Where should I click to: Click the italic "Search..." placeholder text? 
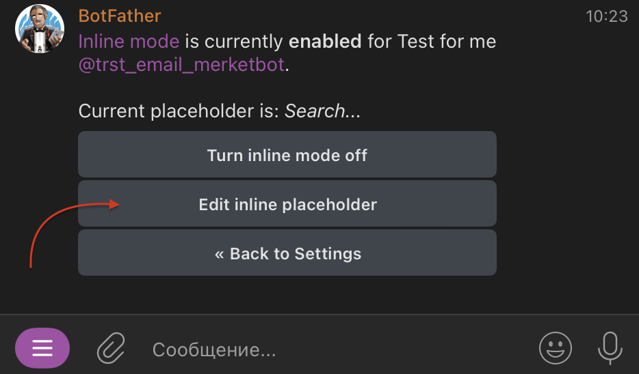click(322, 111)
